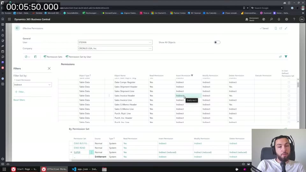Tick user-defined checkbox for Sales Invoice Header
This screenshot has height=172, width=306.
(x=289, y=96)
